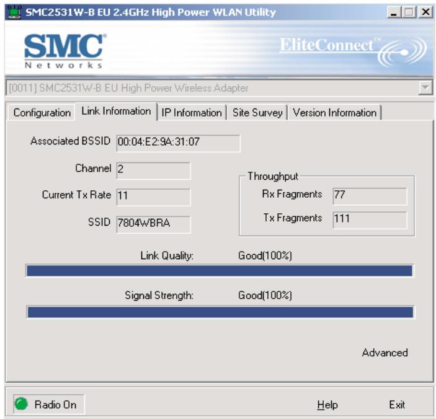Click the Throughput group label

click(x=273, y=176)
